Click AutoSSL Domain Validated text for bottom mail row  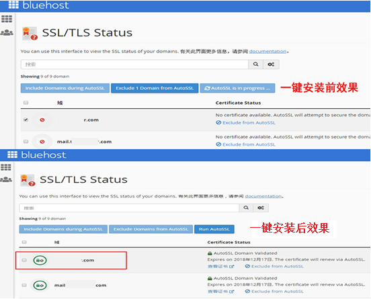point(245,278)
